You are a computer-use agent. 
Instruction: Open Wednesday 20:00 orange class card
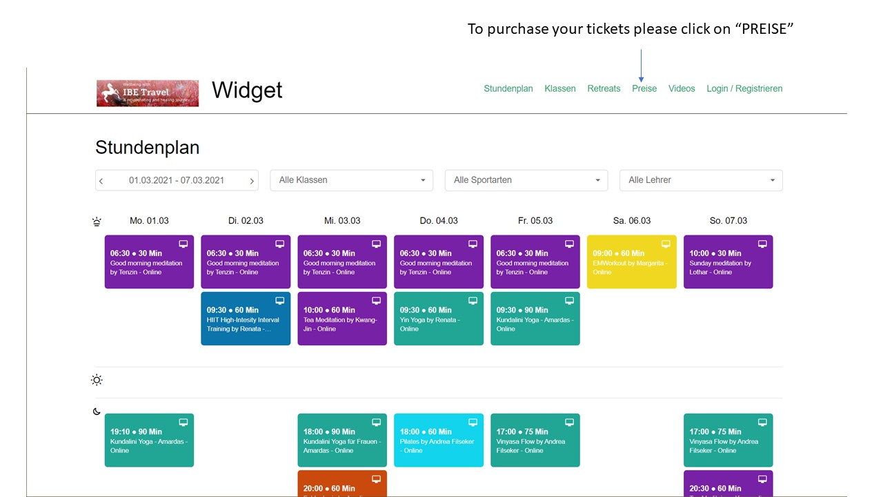(342, 483)
